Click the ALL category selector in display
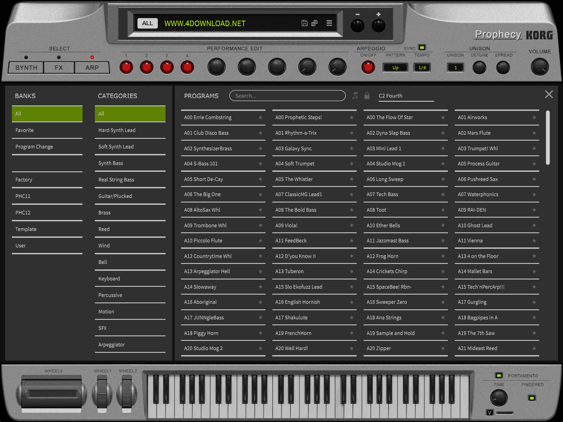 [x=148, y=23]
